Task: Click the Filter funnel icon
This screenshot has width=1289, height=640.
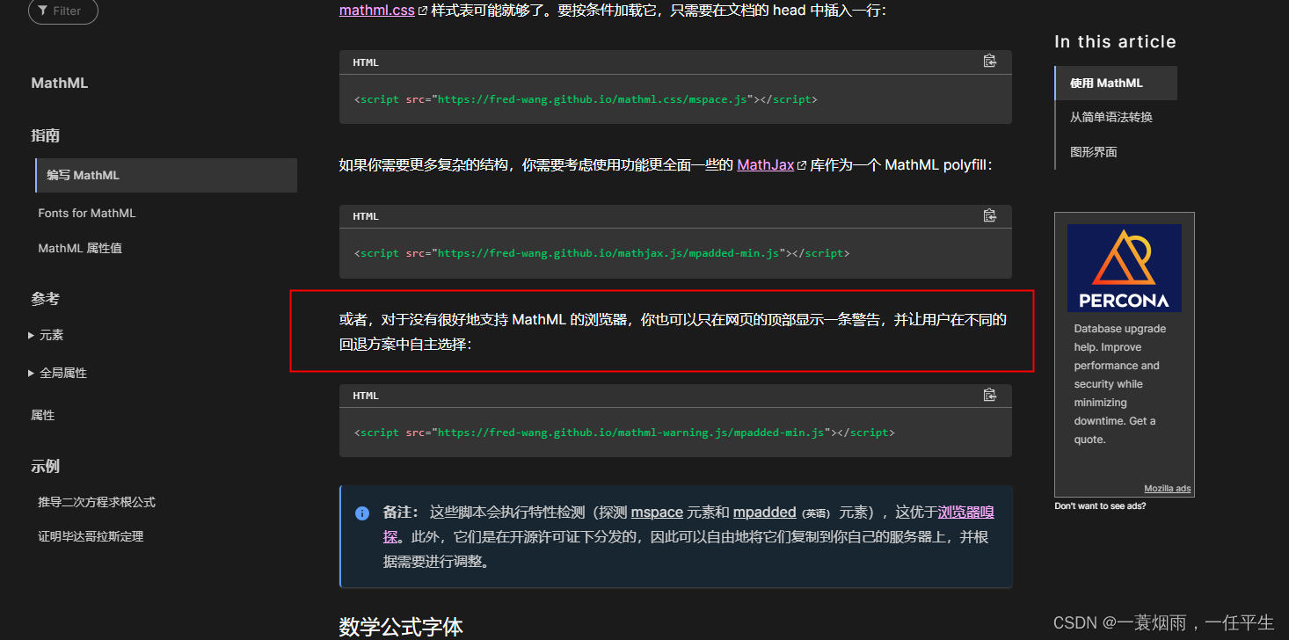Action: coord(43,11)
